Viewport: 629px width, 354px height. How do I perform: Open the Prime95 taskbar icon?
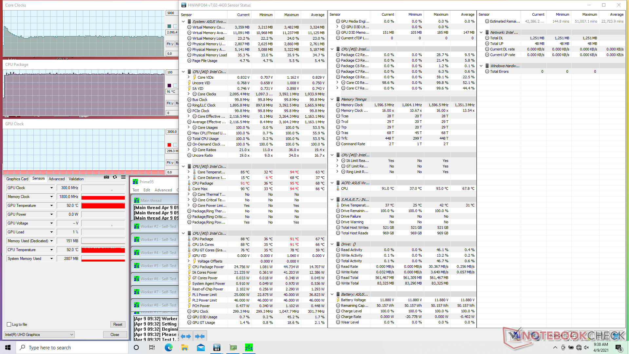pyautogui.click(x=249, y=347)
